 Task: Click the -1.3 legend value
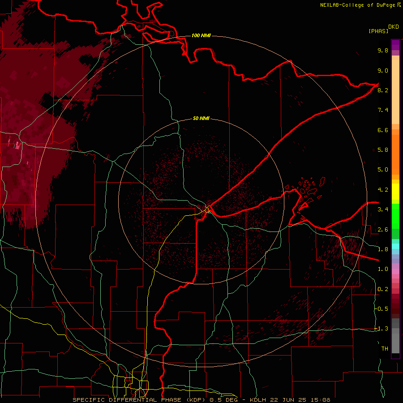(x=382, y=329)
